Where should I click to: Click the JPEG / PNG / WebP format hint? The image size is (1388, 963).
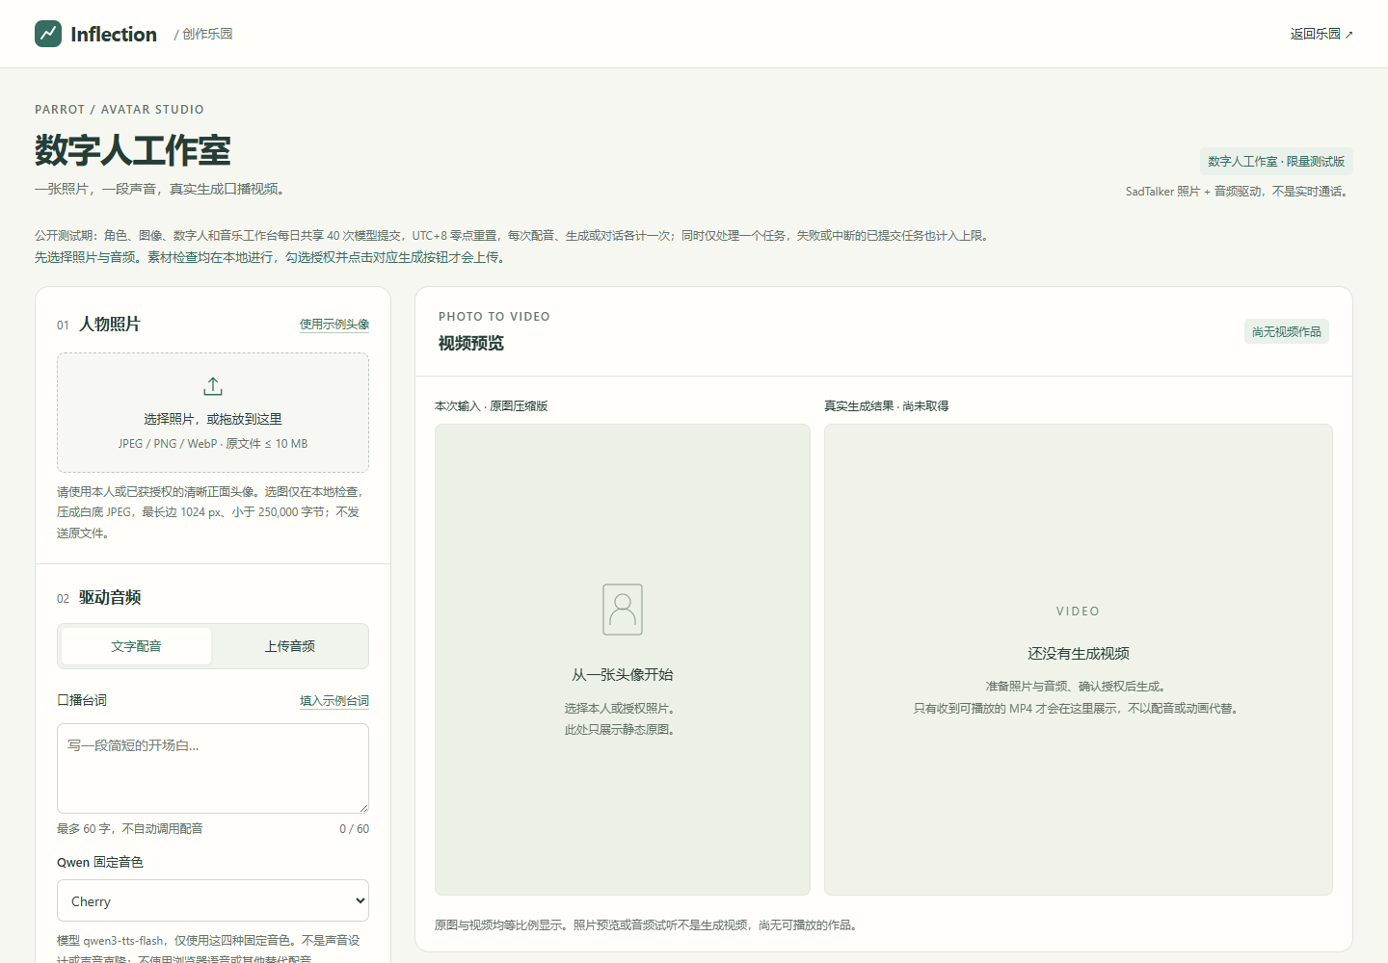coord(213,444)
